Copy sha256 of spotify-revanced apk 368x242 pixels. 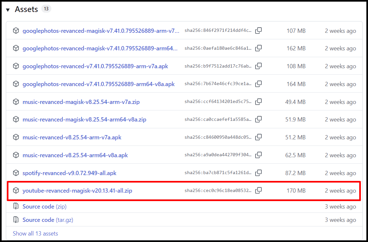(258, 173)
